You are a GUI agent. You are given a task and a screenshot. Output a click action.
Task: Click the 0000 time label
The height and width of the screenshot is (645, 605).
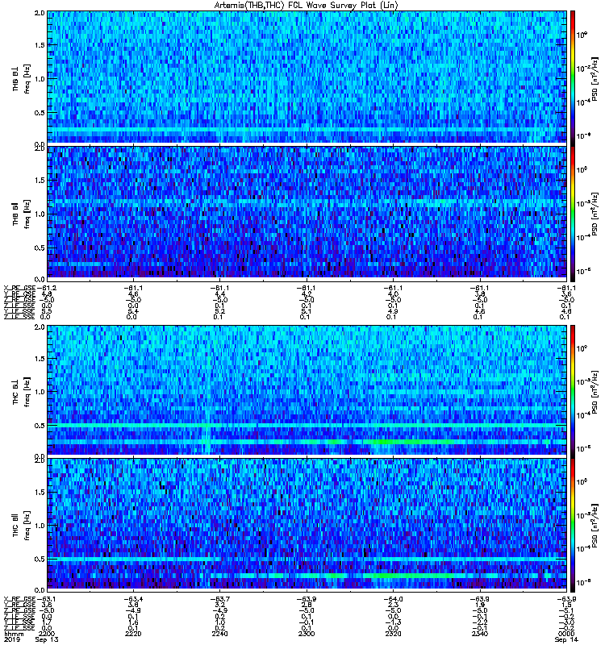pos(566,634)
